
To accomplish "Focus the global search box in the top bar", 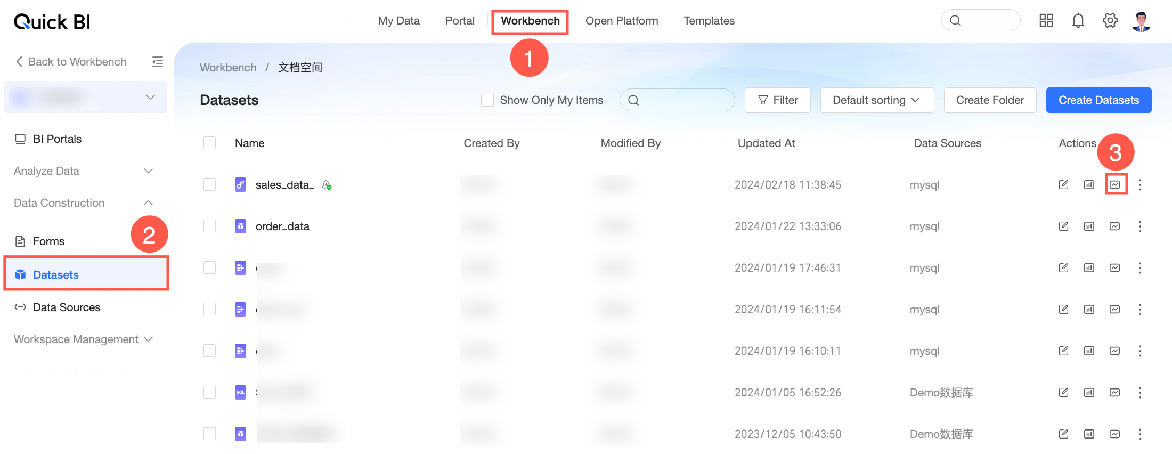I will [x=981, y=21].
